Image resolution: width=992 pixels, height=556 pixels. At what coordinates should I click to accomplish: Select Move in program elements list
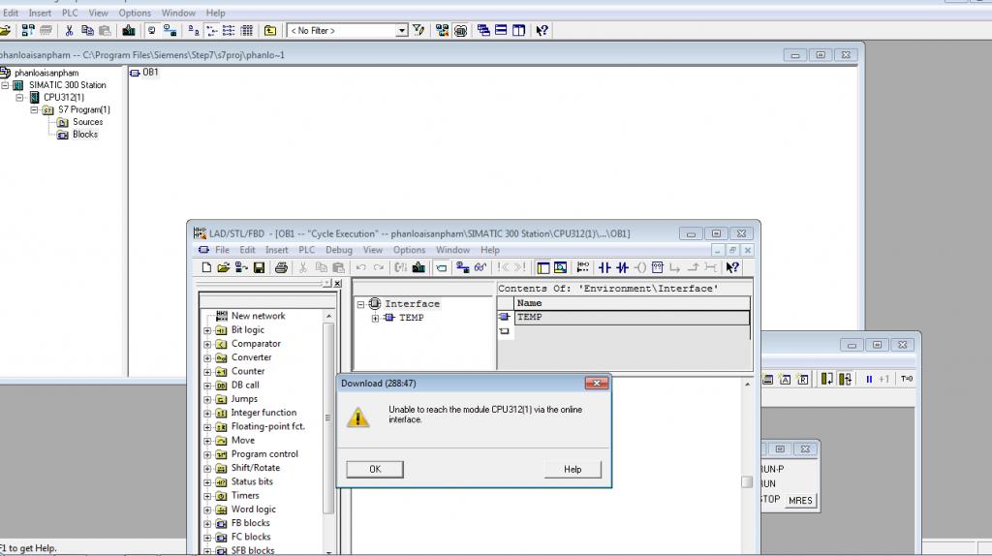click(x=243, y=440)
